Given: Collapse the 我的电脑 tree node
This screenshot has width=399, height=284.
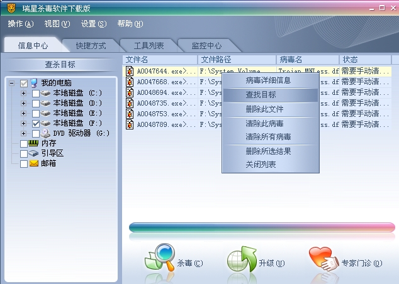Looking at the screenshot, I should pos(11,83).
